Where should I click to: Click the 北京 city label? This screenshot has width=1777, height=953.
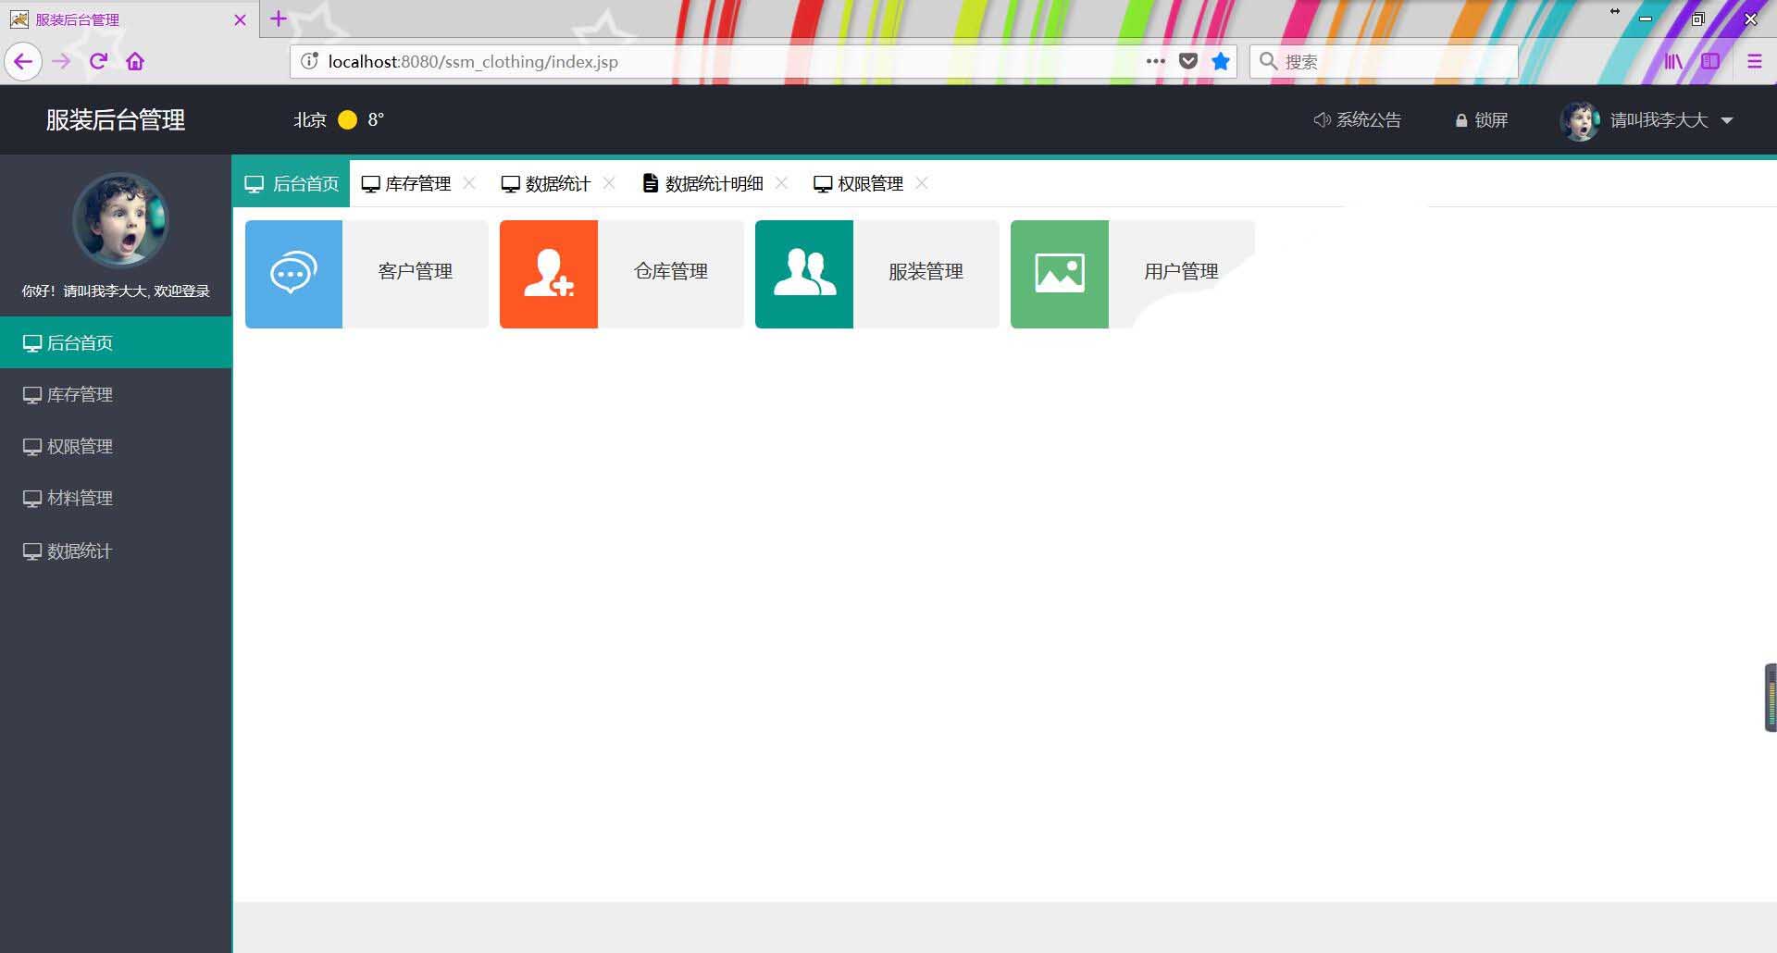[x=310, y=120]
